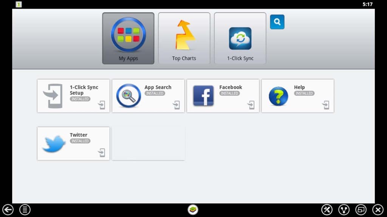Open the settings tools icon
The height and width of the screenshot is (217, 387).
pyautogui.click(x=327, y=210)
